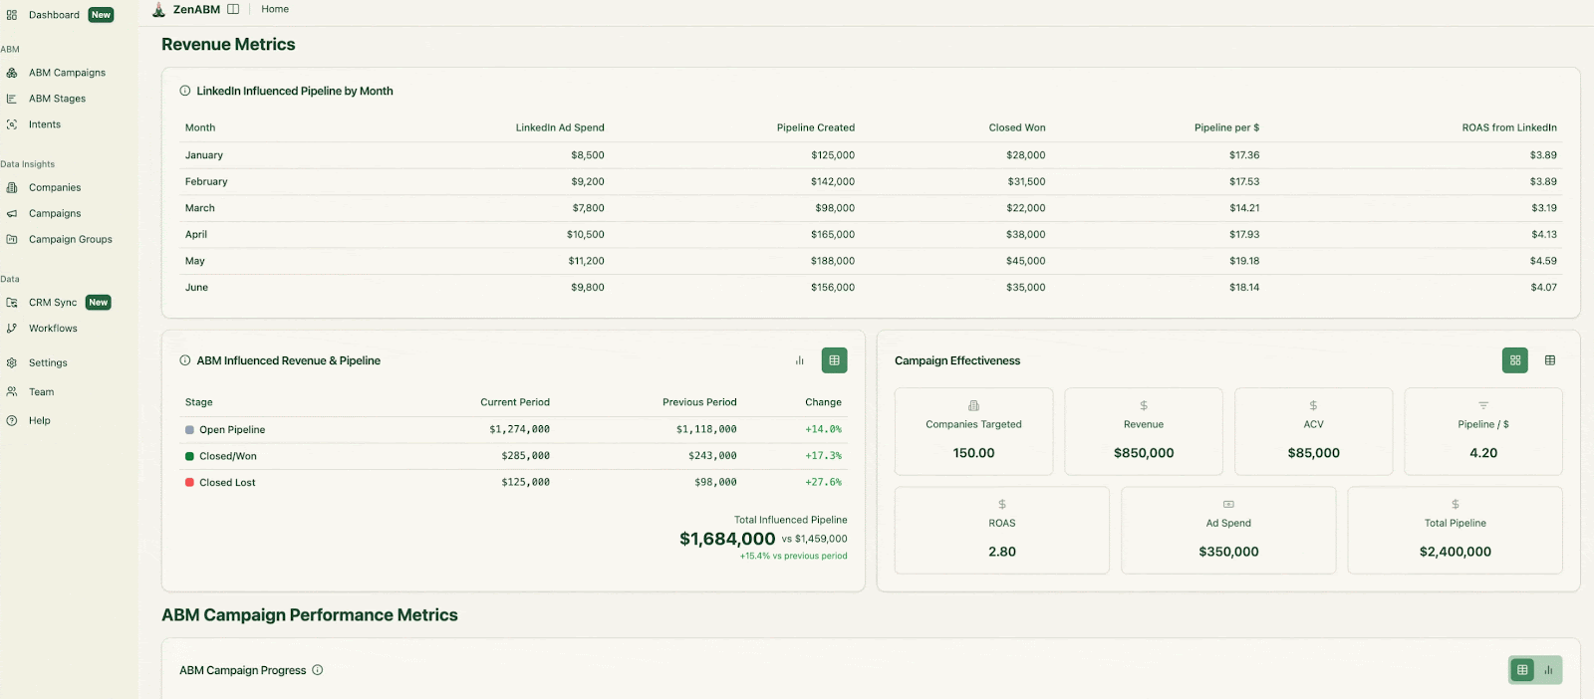Image resolution: width=1594 pixels, height=699 pixels.
Task: Click the New badge next to CRM Sync
Action: [99, 303]
